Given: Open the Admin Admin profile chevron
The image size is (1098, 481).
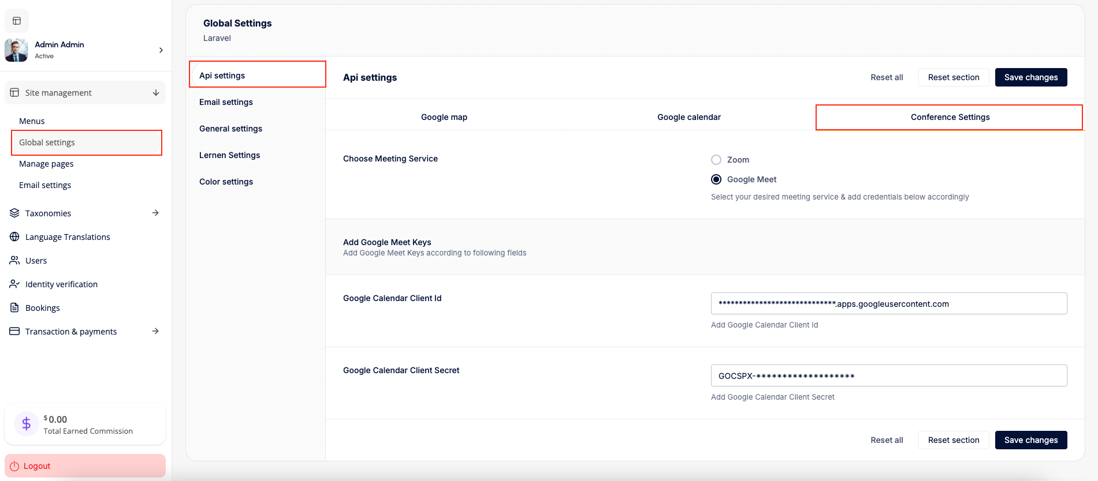Looking at the screenshot, I should (x=161, y=50).
